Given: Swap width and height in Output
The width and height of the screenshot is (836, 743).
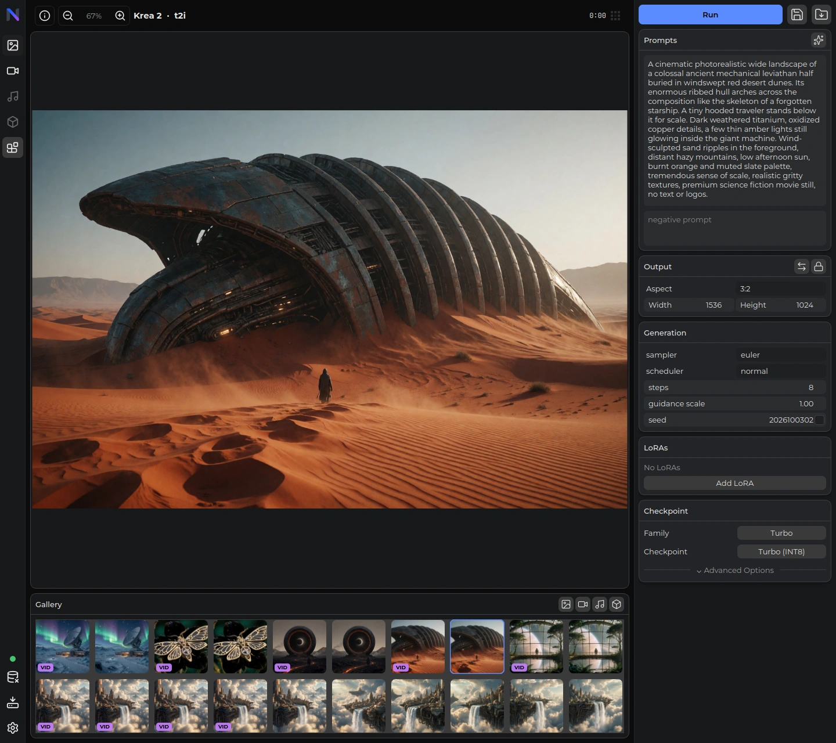Looking at the screenshot, I should tap(802, 266).
